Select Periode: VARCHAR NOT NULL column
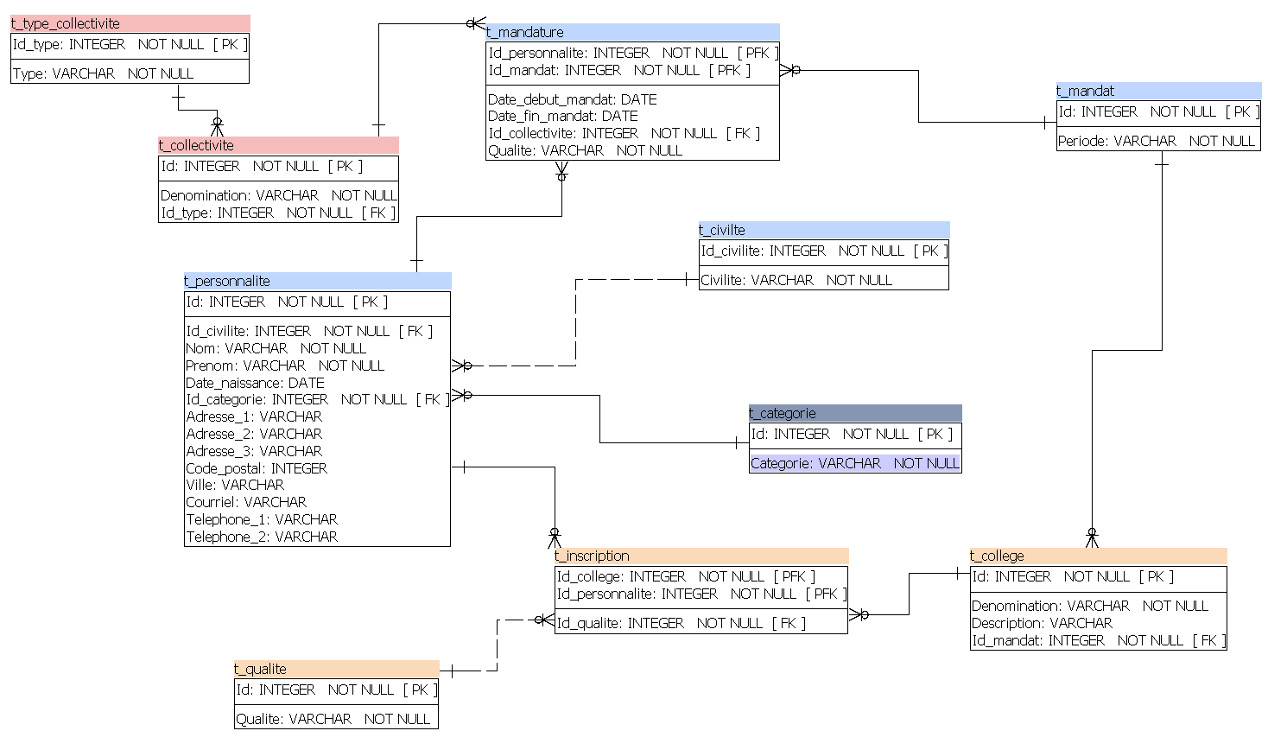Screen dimensions: 1287x750 [1157, 141]
